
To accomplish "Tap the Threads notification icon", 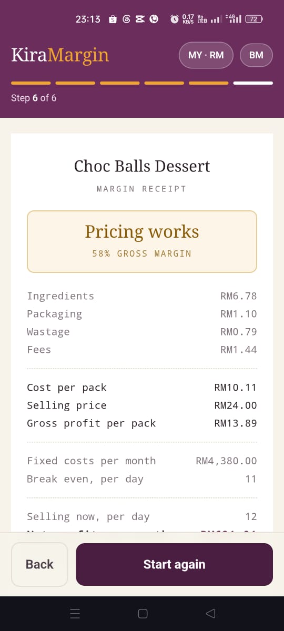I will (x=126, y=19).
